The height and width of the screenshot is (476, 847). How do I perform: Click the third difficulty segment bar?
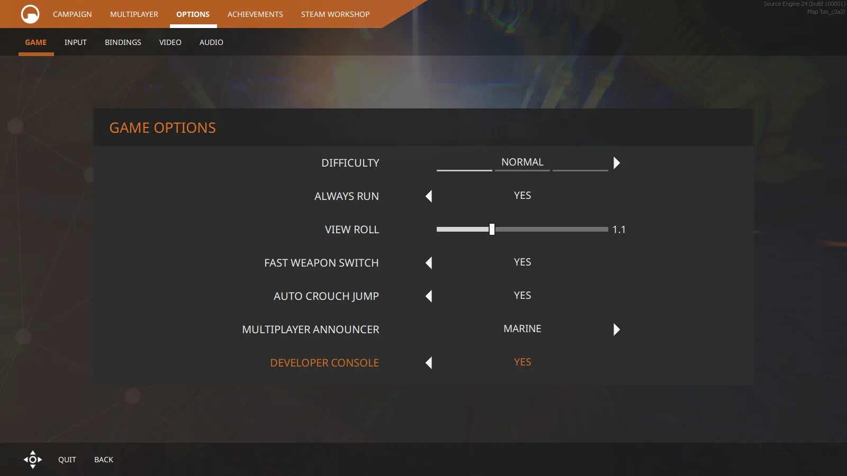580,170
